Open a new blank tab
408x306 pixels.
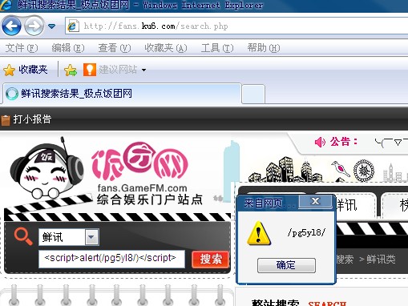click(253, 94)
